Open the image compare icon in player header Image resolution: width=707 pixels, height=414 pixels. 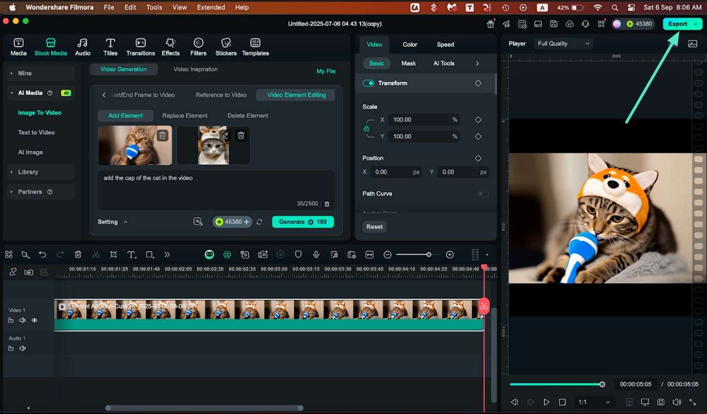click(692, 44)
